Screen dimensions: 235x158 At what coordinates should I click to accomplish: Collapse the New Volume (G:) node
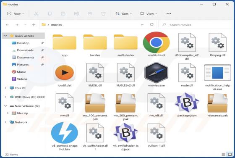tap(5, 106)
